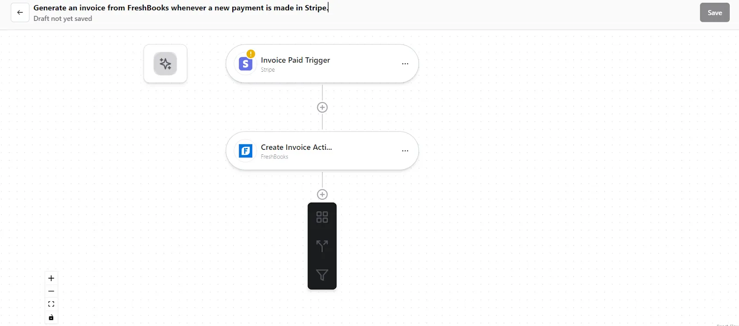The image size is (739, 326).
Task: Open the AI sparkle assistant button
Action: [165, 64]
